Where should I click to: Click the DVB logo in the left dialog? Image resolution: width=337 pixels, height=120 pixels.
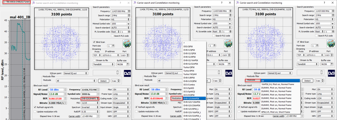pyautogui.click(x=127, y=73)
